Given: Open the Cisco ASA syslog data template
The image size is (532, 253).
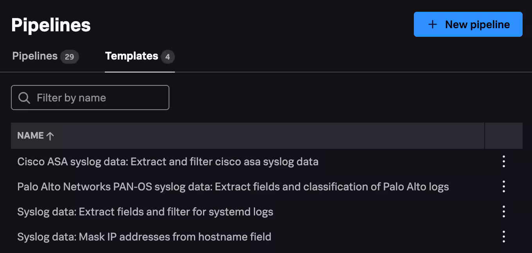Looking at the screenshot, I should [x=168, y=161].
